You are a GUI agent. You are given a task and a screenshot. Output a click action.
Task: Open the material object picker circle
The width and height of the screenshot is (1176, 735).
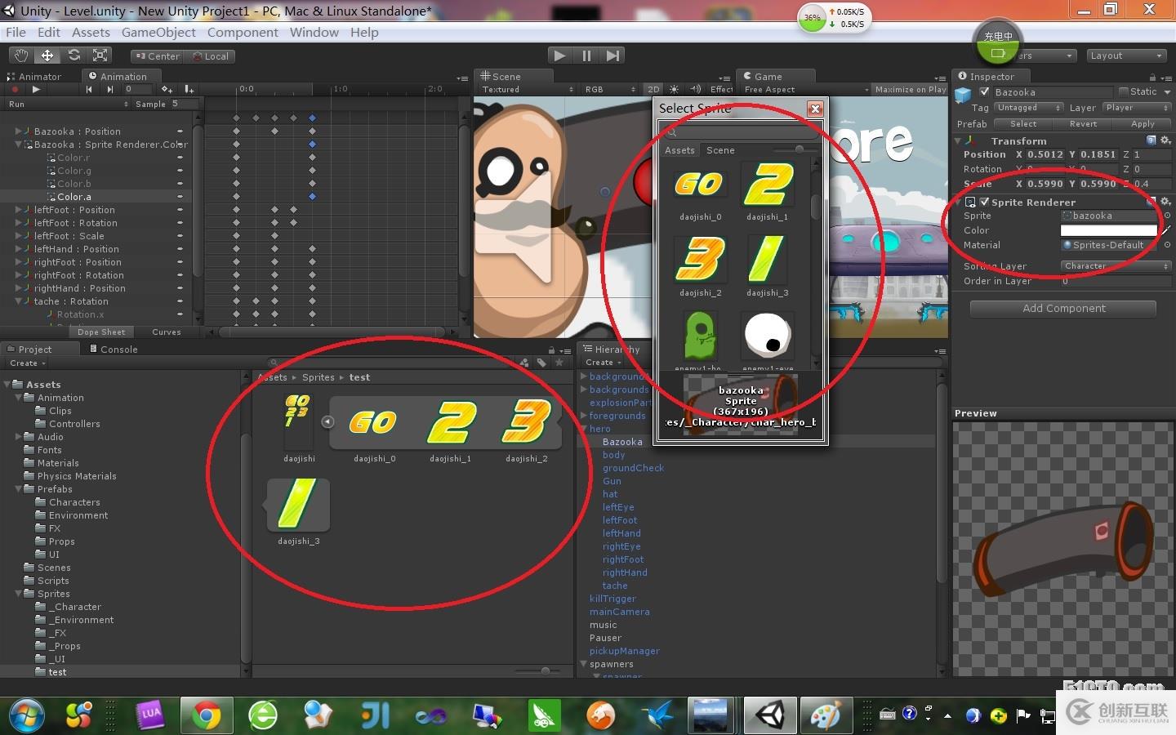click(1167, 245)
